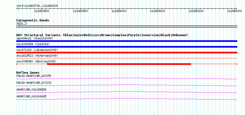Image resolution: width=245 pixels, height=115 pixels.
Task: Select the PALM2-AKAP2 NM_147150 transcript line
Action: tap(127, 78)
